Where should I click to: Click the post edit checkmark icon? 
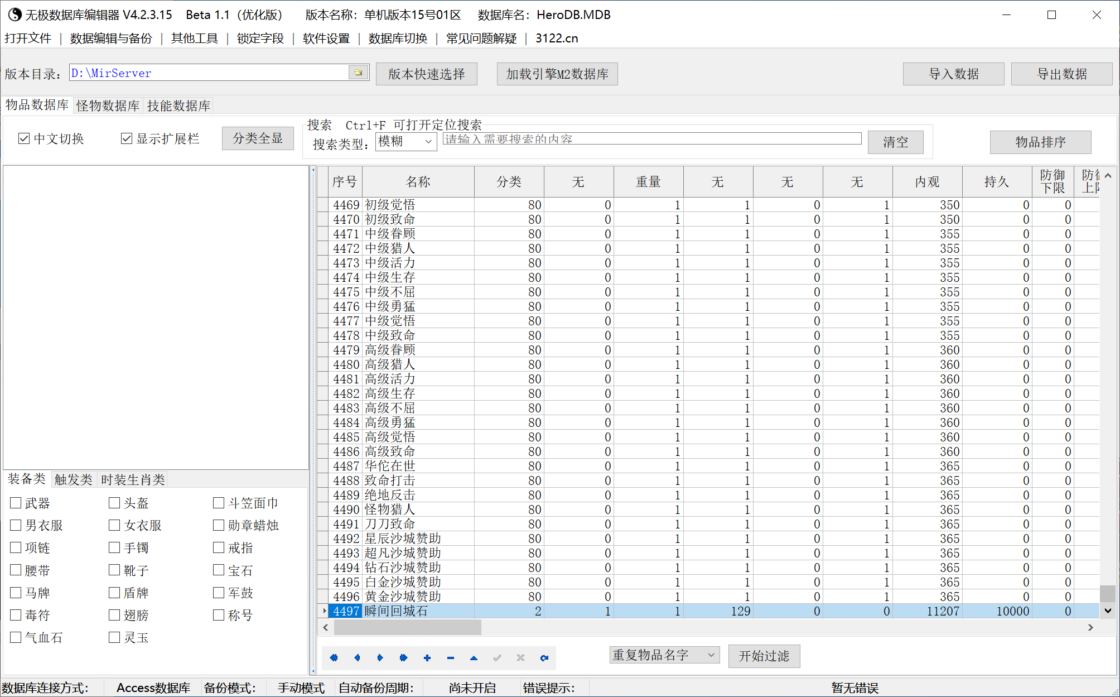click(x=497, y=658)
